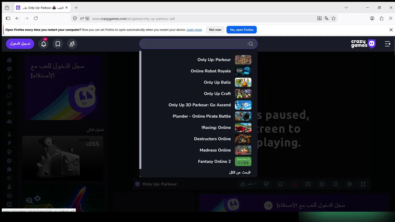
Task: Select Online Robot Royale search result
Action: pyautogui.click(x=198, y=71)
